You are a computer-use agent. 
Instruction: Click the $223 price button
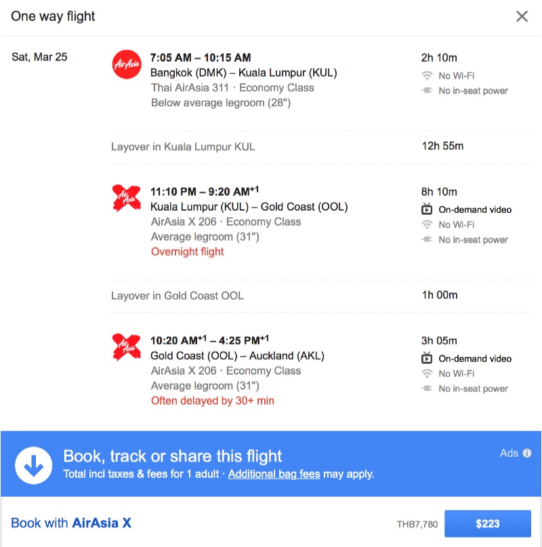pos(488,523)
